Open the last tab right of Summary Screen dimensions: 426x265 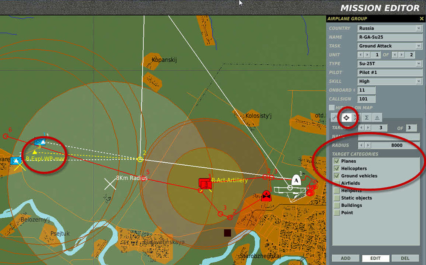coord(377,118)
